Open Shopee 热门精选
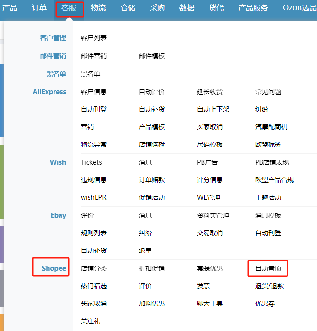 (94, 286)
